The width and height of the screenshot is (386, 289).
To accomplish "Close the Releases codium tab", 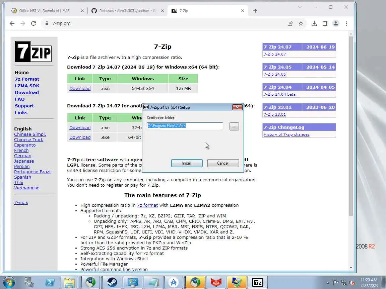I will [x=163, y=11].
